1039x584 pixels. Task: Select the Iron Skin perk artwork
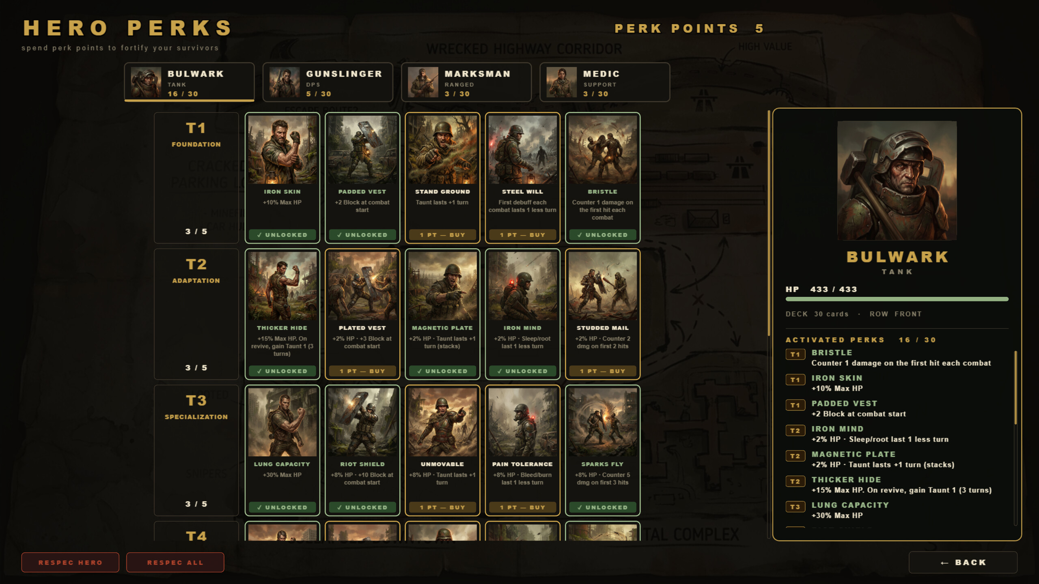tap(282, 150)
